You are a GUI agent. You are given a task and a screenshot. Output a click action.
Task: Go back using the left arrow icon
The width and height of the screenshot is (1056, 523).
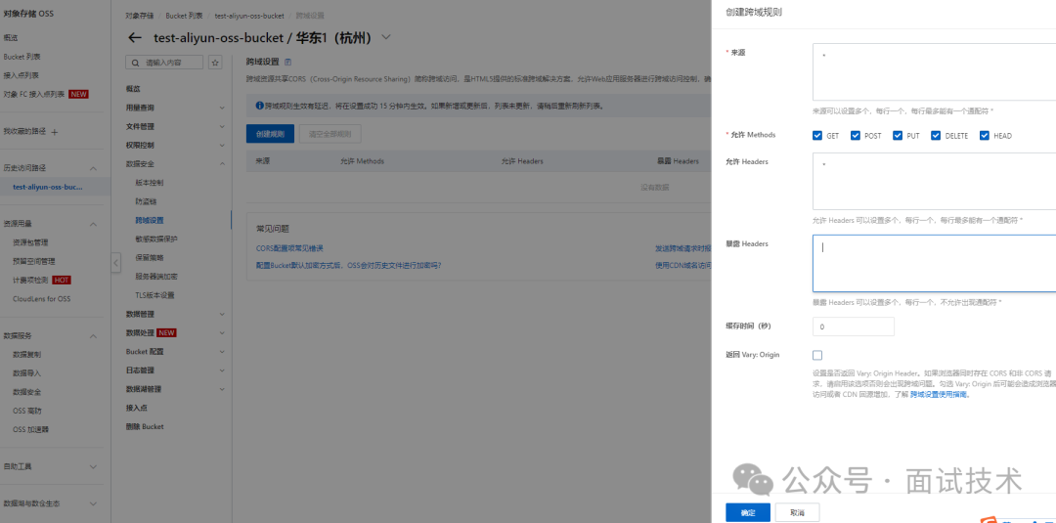[135, 38]
